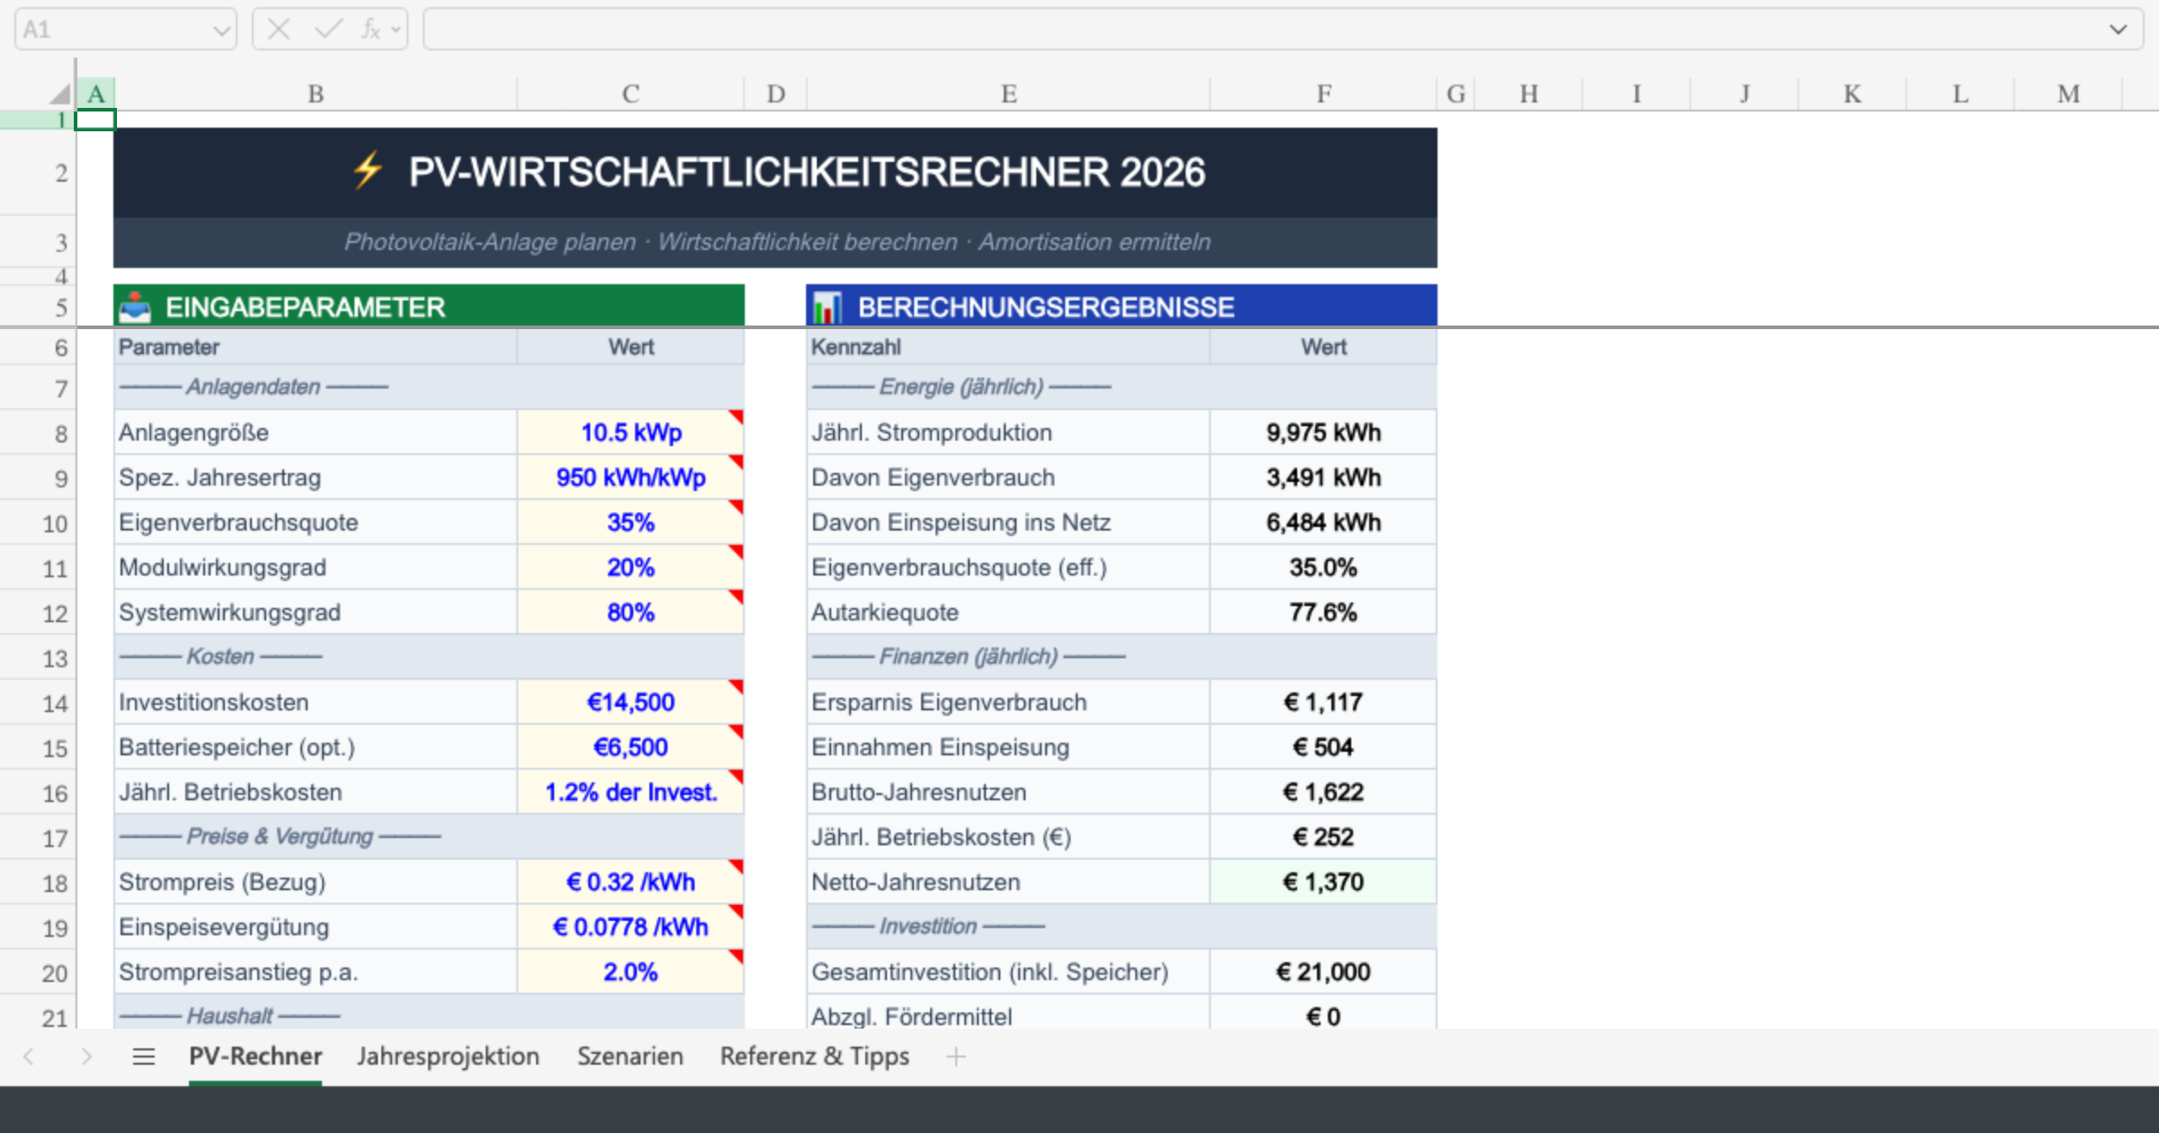Click the result 3,491 kWh
Viewport: 2159px width, 1133px height.
pyautogui.click(x=1323, y=477)
